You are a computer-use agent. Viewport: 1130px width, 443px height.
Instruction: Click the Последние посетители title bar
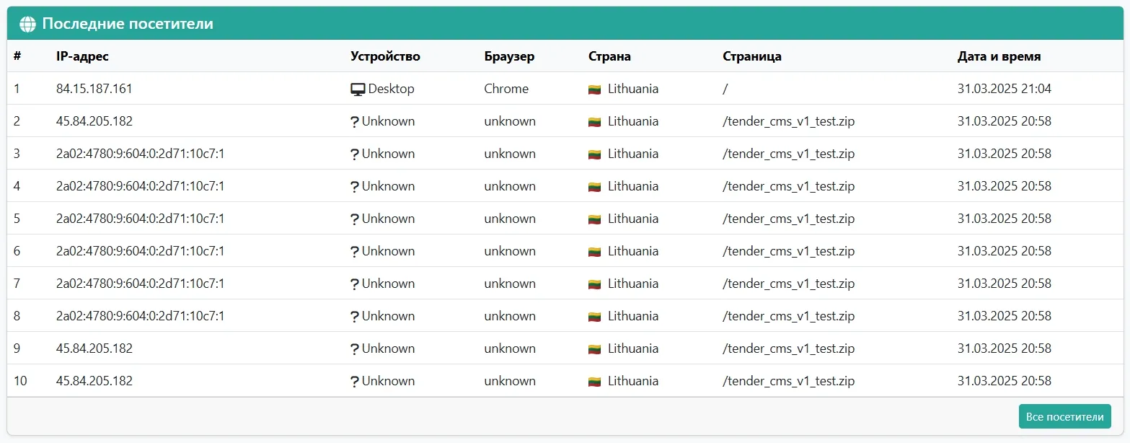click(128, 23)
